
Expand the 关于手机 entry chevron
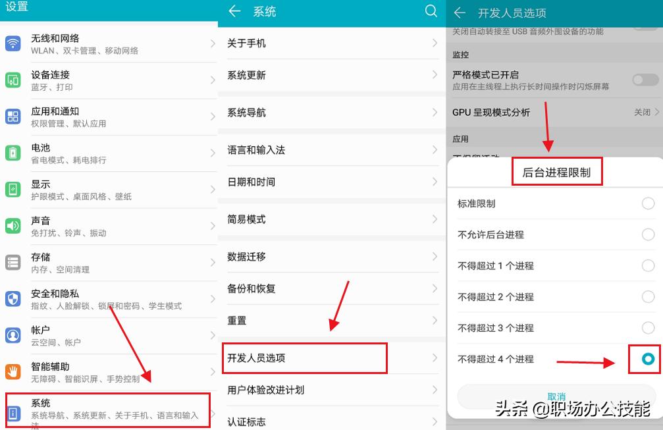coord(435,43)
